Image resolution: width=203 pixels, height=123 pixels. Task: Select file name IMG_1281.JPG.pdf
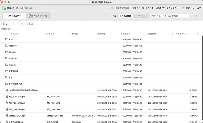point(17,103)
